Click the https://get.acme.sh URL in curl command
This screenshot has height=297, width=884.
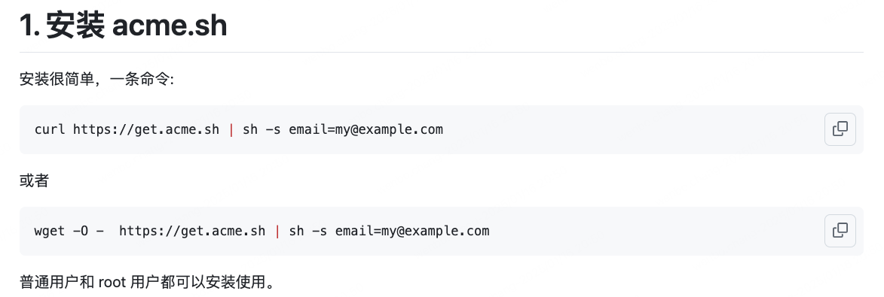coord(146,129)
